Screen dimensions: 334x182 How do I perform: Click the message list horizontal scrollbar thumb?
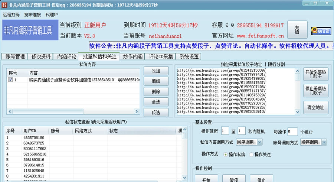point(48,111)
